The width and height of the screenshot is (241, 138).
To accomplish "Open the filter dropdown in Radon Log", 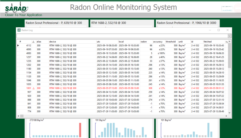I will pos(229,36).
